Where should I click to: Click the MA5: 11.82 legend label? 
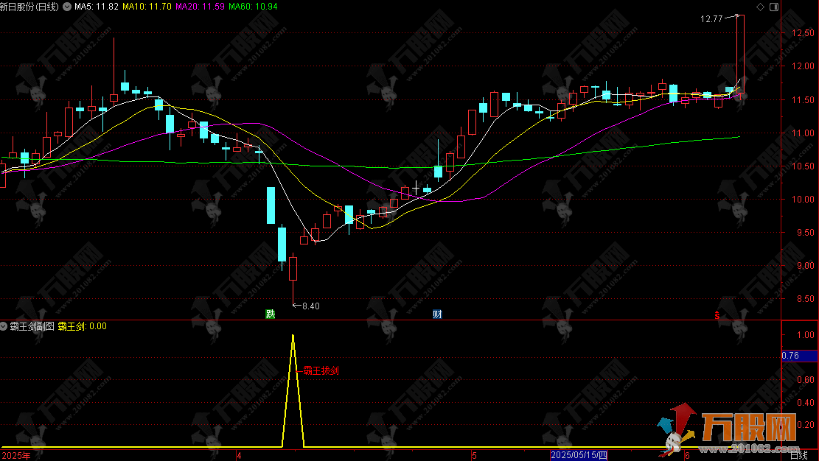[x=97, y=7]
